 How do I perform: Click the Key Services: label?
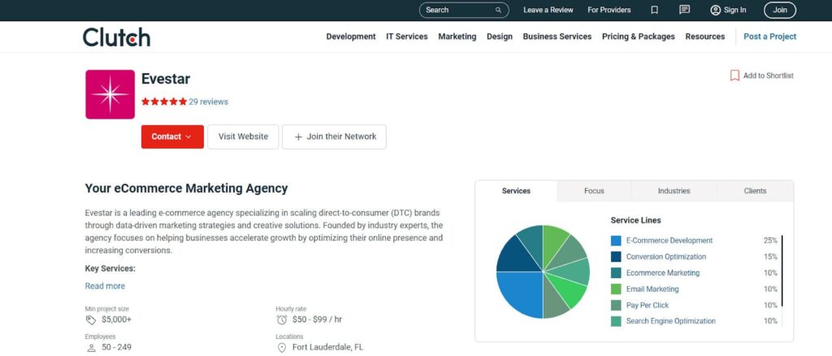(110, 269)
